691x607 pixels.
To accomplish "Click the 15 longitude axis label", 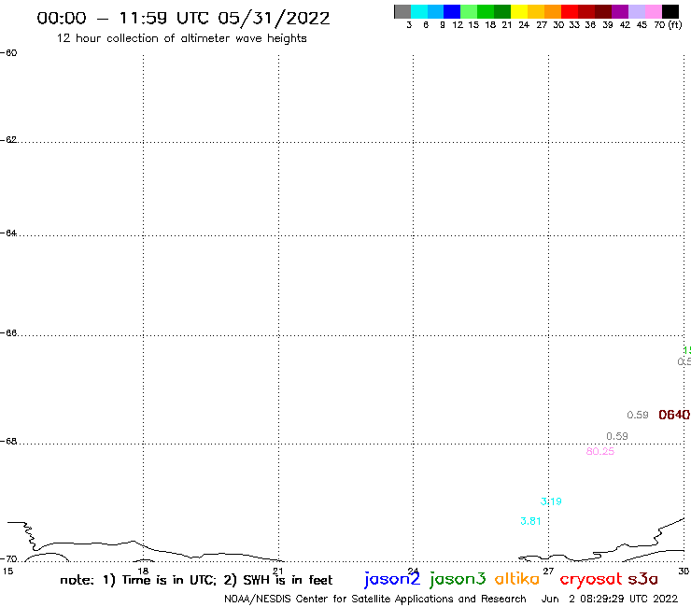I will [7, 572].
